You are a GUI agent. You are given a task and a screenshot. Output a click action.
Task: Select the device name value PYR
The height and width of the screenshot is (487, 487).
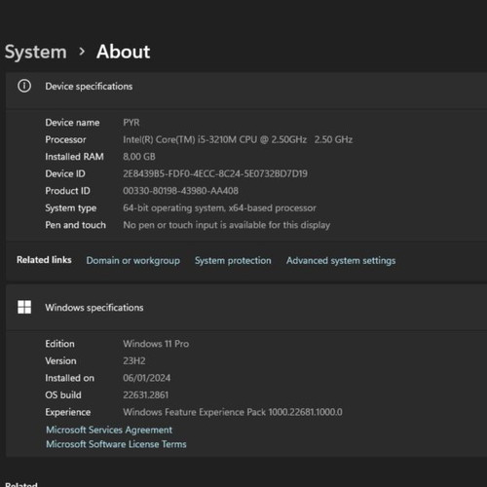click(x=131, y=123)
